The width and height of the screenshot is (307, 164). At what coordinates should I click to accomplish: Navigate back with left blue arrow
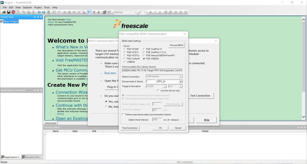tap(39, 12)
